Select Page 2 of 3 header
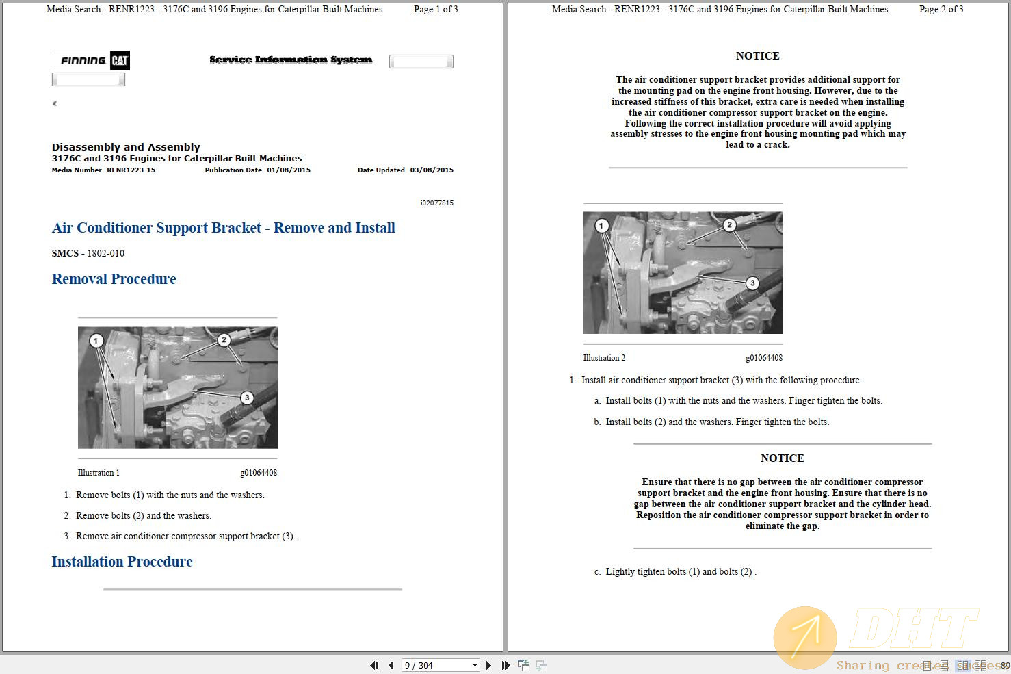1011x674 pixels. pyautogui.click(x=941, y=10)
